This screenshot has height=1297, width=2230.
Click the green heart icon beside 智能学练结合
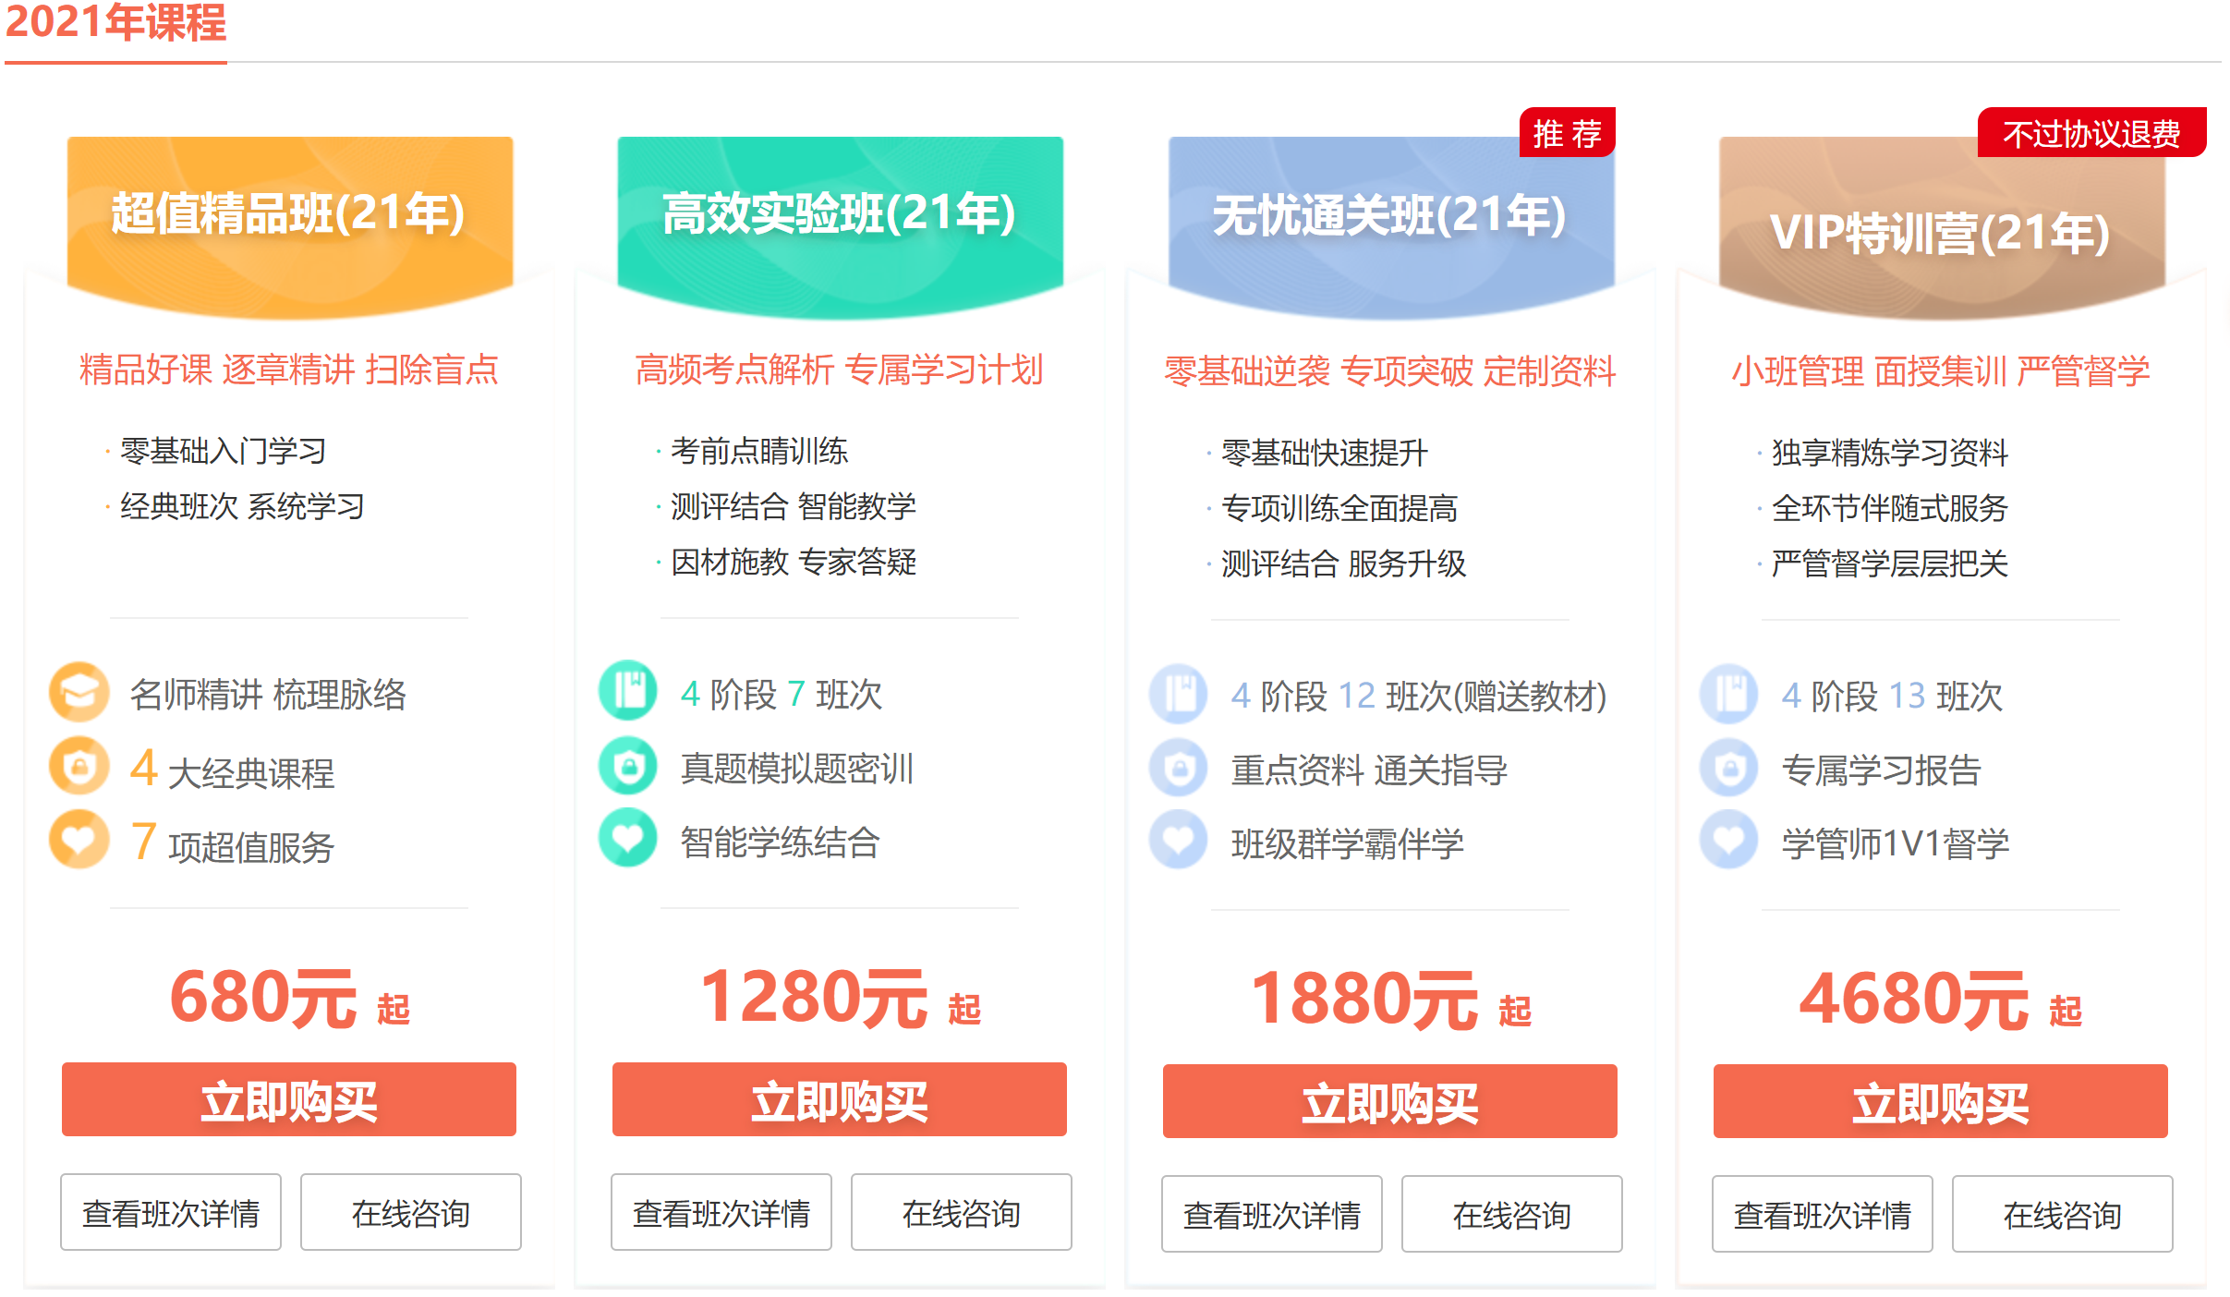pos(628,838)
